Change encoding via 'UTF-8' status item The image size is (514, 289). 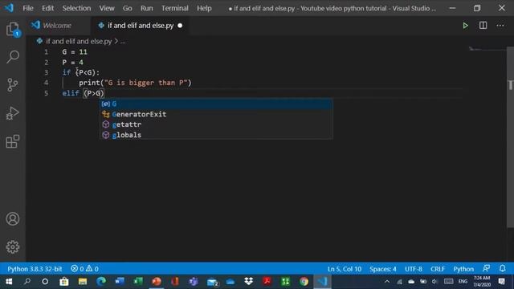pyautogui.click(x=414, y=269)
